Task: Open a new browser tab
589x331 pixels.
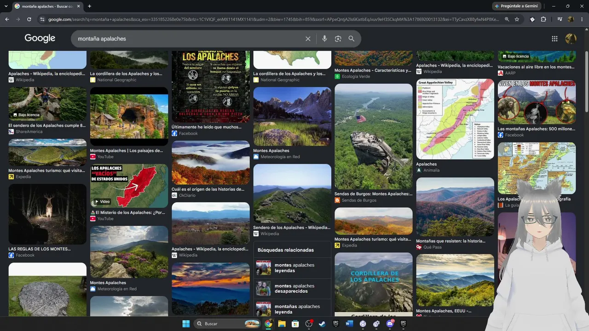Action: pyautogui.click(x=89, y=6)
